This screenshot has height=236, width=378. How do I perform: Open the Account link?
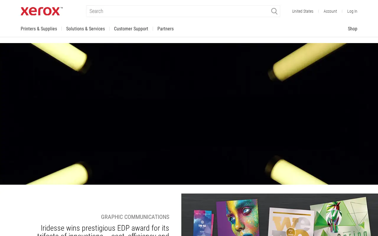click(330, 11)
